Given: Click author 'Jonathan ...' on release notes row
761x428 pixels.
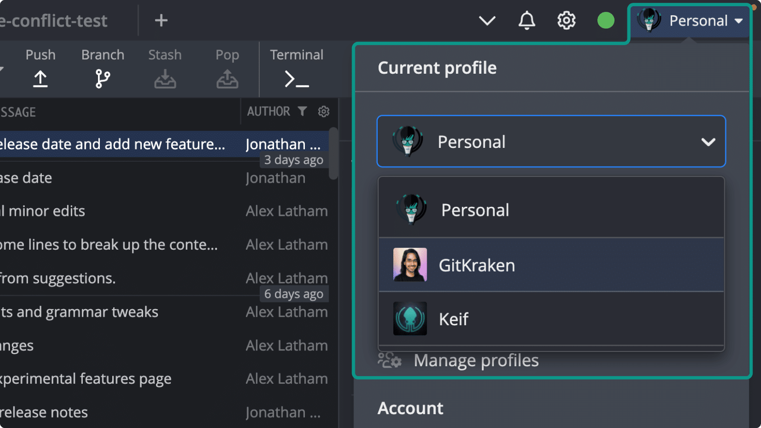Looking at the screenshot, I should (283, 412).
